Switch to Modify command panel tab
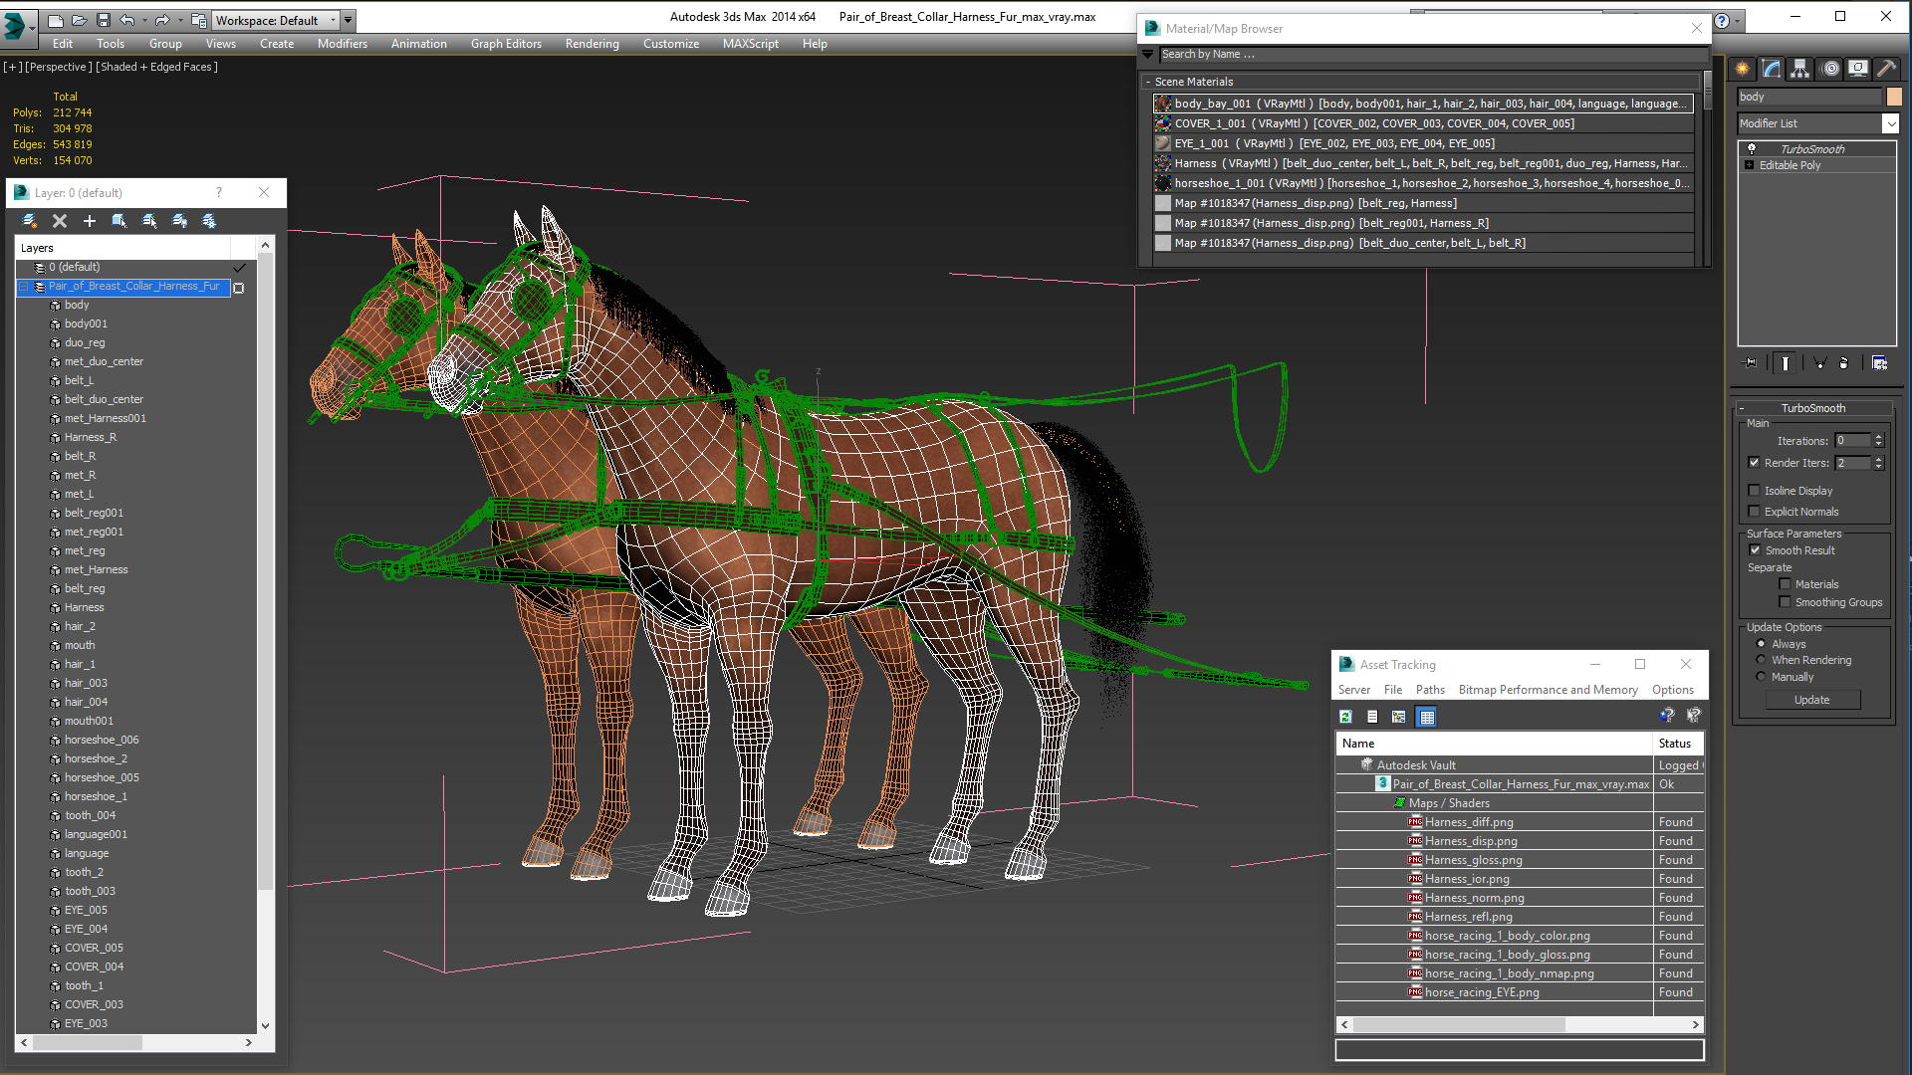 click(1771, 69)
